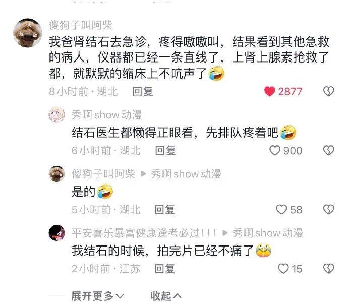The height and width of the screenshot is (307, 348).
Task: Dislike the '是的' reply
Action: (x=328, y=209)
